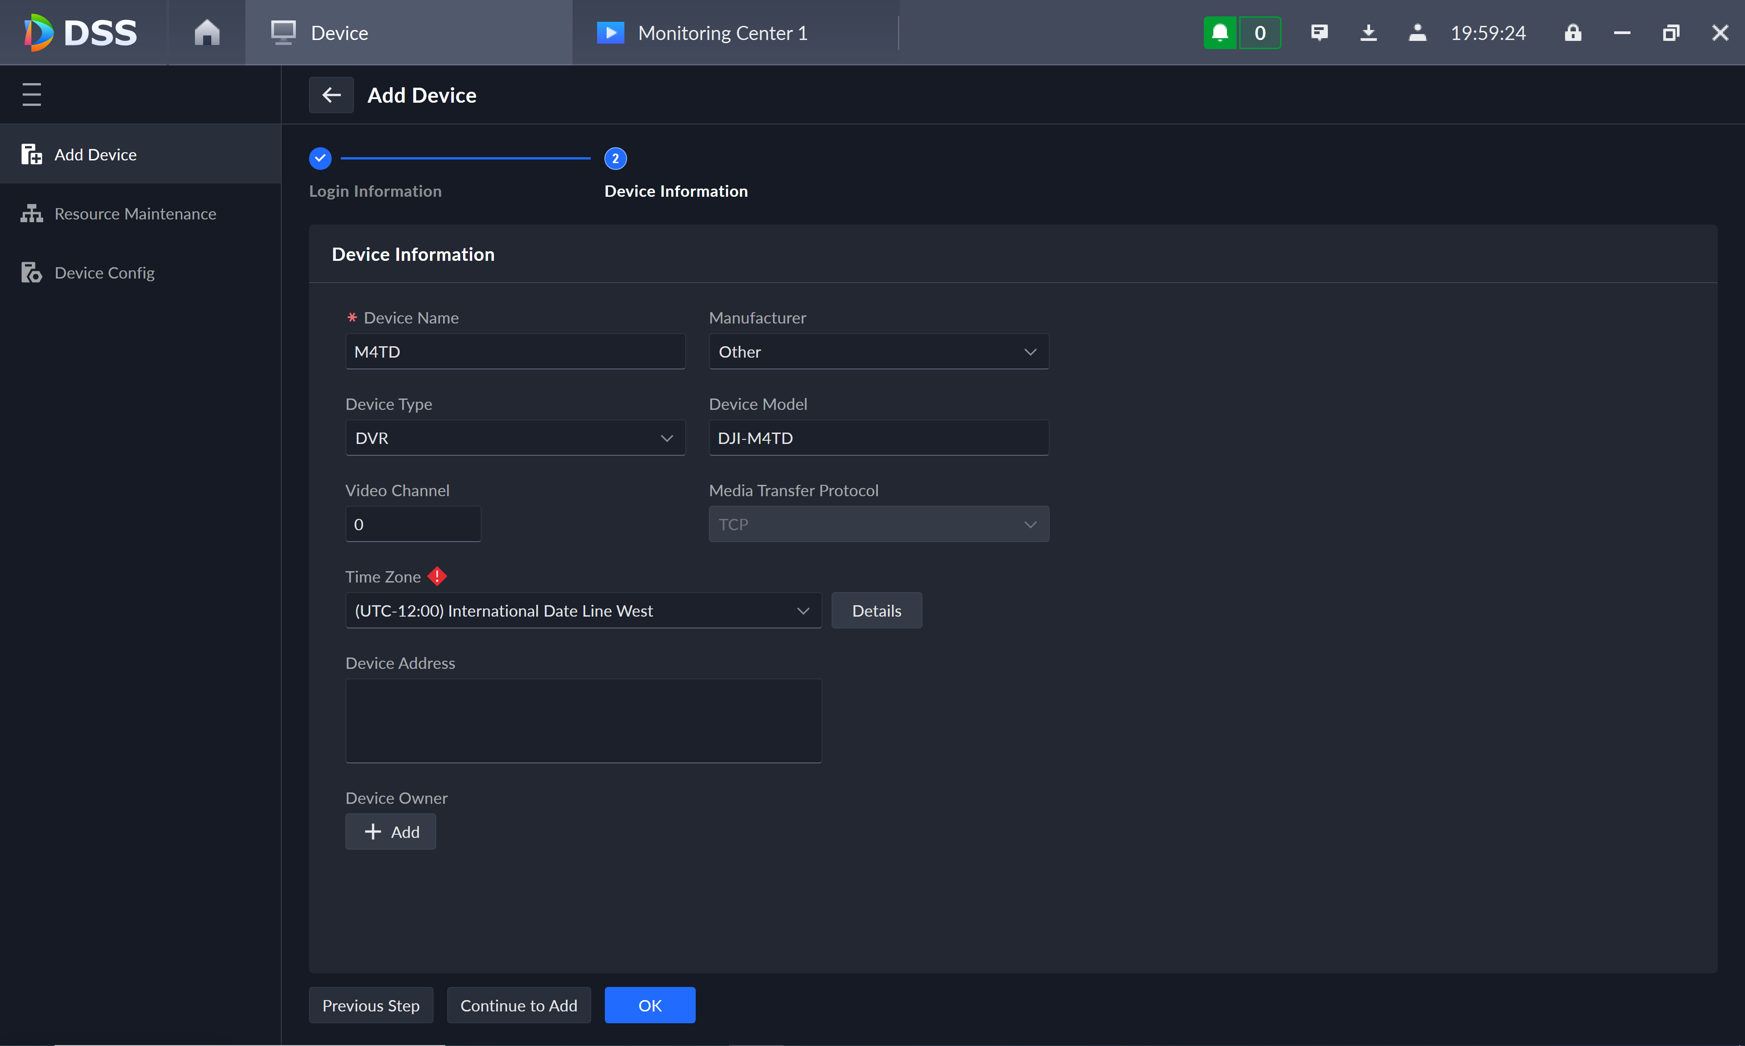Toggle the hamburger sidebar menu
Viewport: 1745px width, 1046px height.
tap(32, 95)
